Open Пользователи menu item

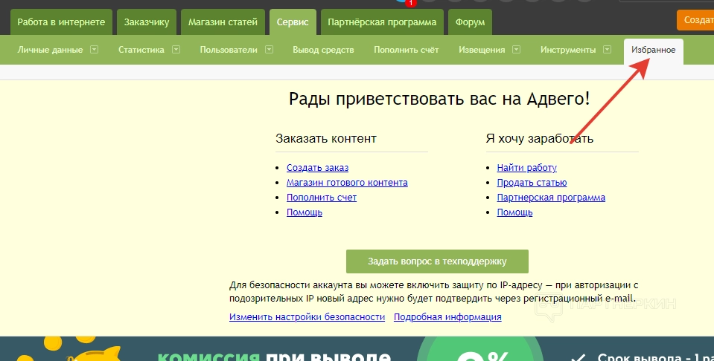(x=229, y=50)
